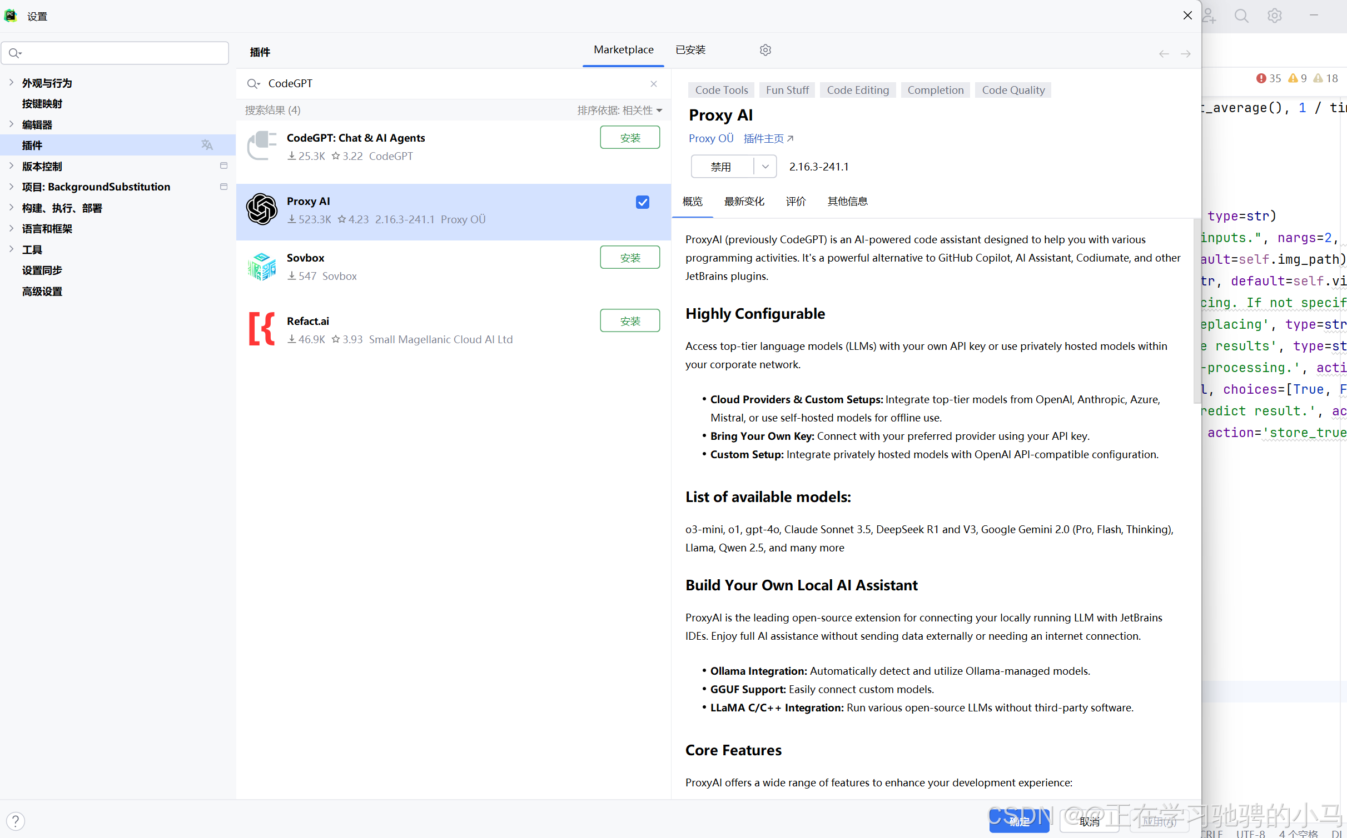
Task: Click the Sovbox plugin icon
Action: click(261, 267)
